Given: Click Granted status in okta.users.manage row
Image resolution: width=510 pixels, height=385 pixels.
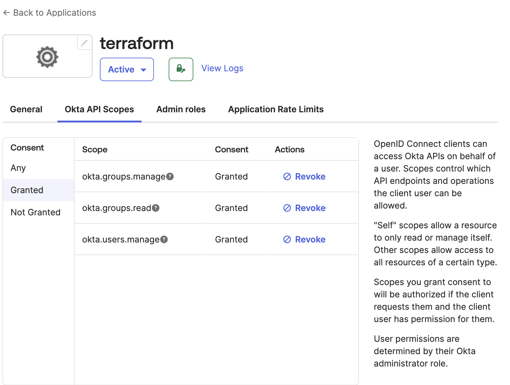Looking at the screenshot, I should (232, 239).
